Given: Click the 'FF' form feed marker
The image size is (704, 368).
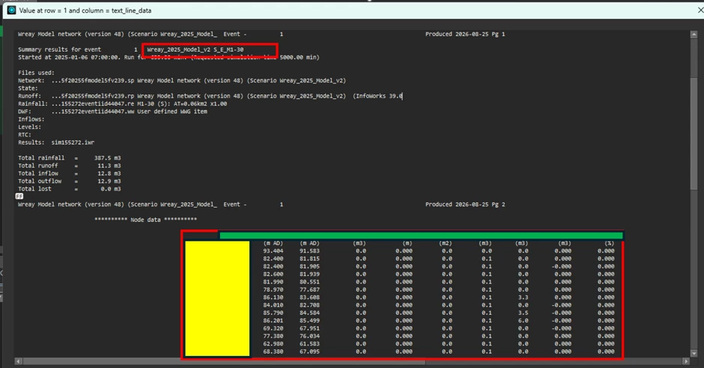Looking at the screenshot, I should (x=19, y=196).
